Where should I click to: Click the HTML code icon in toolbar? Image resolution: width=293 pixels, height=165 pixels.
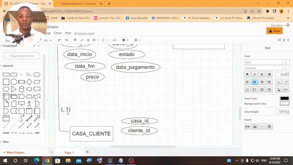(114, 40)
